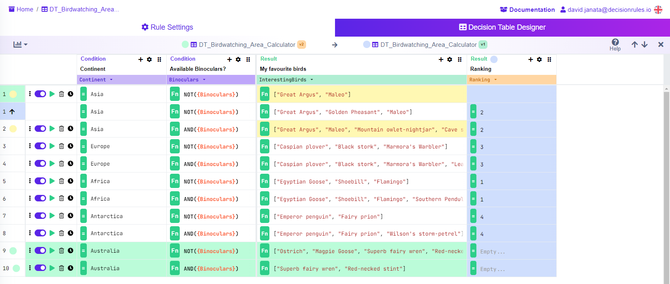This screenshot has width=670, height=284.
Task: Click the Fn icon in Australia NOT Binoculars cell
Action: [175, 251]
